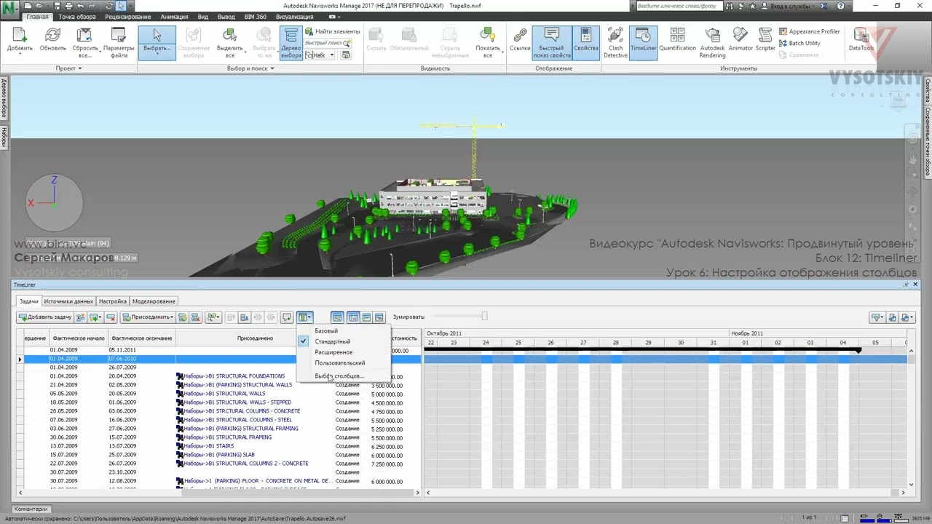The height and width of the screenshot is (524, 932).
Task: Click the Ссылки (Links) icon
Action: pyautogui.click(x=520, y=40)
